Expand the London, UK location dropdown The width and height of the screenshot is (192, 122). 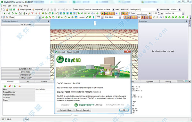(183, 13)
